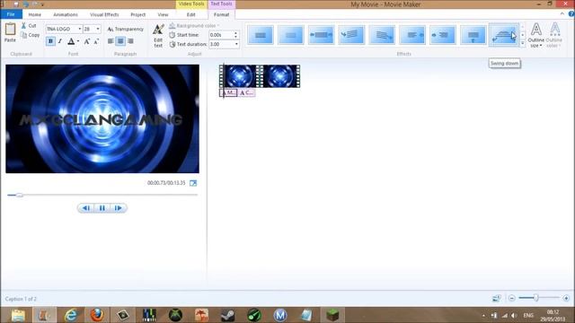This screenshot has height=323, width=575.
Task: Switch to the View tab
Action: point(163,14)
